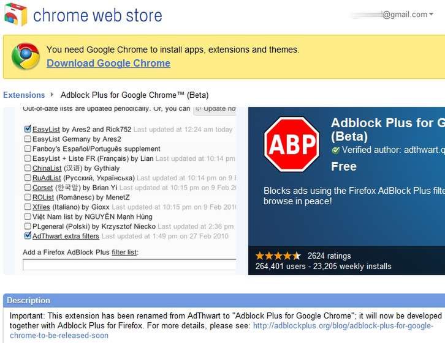The height and width of the screenshot is (343, 445).
Task: Click the Update now button
Action: [215, 109]
